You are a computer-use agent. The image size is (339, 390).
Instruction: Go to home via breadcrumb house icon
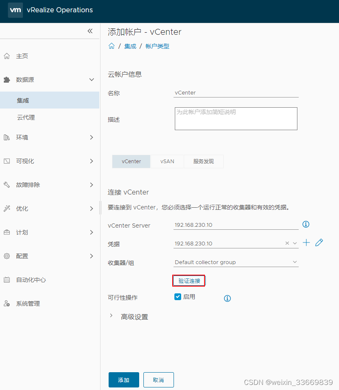[112, 46]
